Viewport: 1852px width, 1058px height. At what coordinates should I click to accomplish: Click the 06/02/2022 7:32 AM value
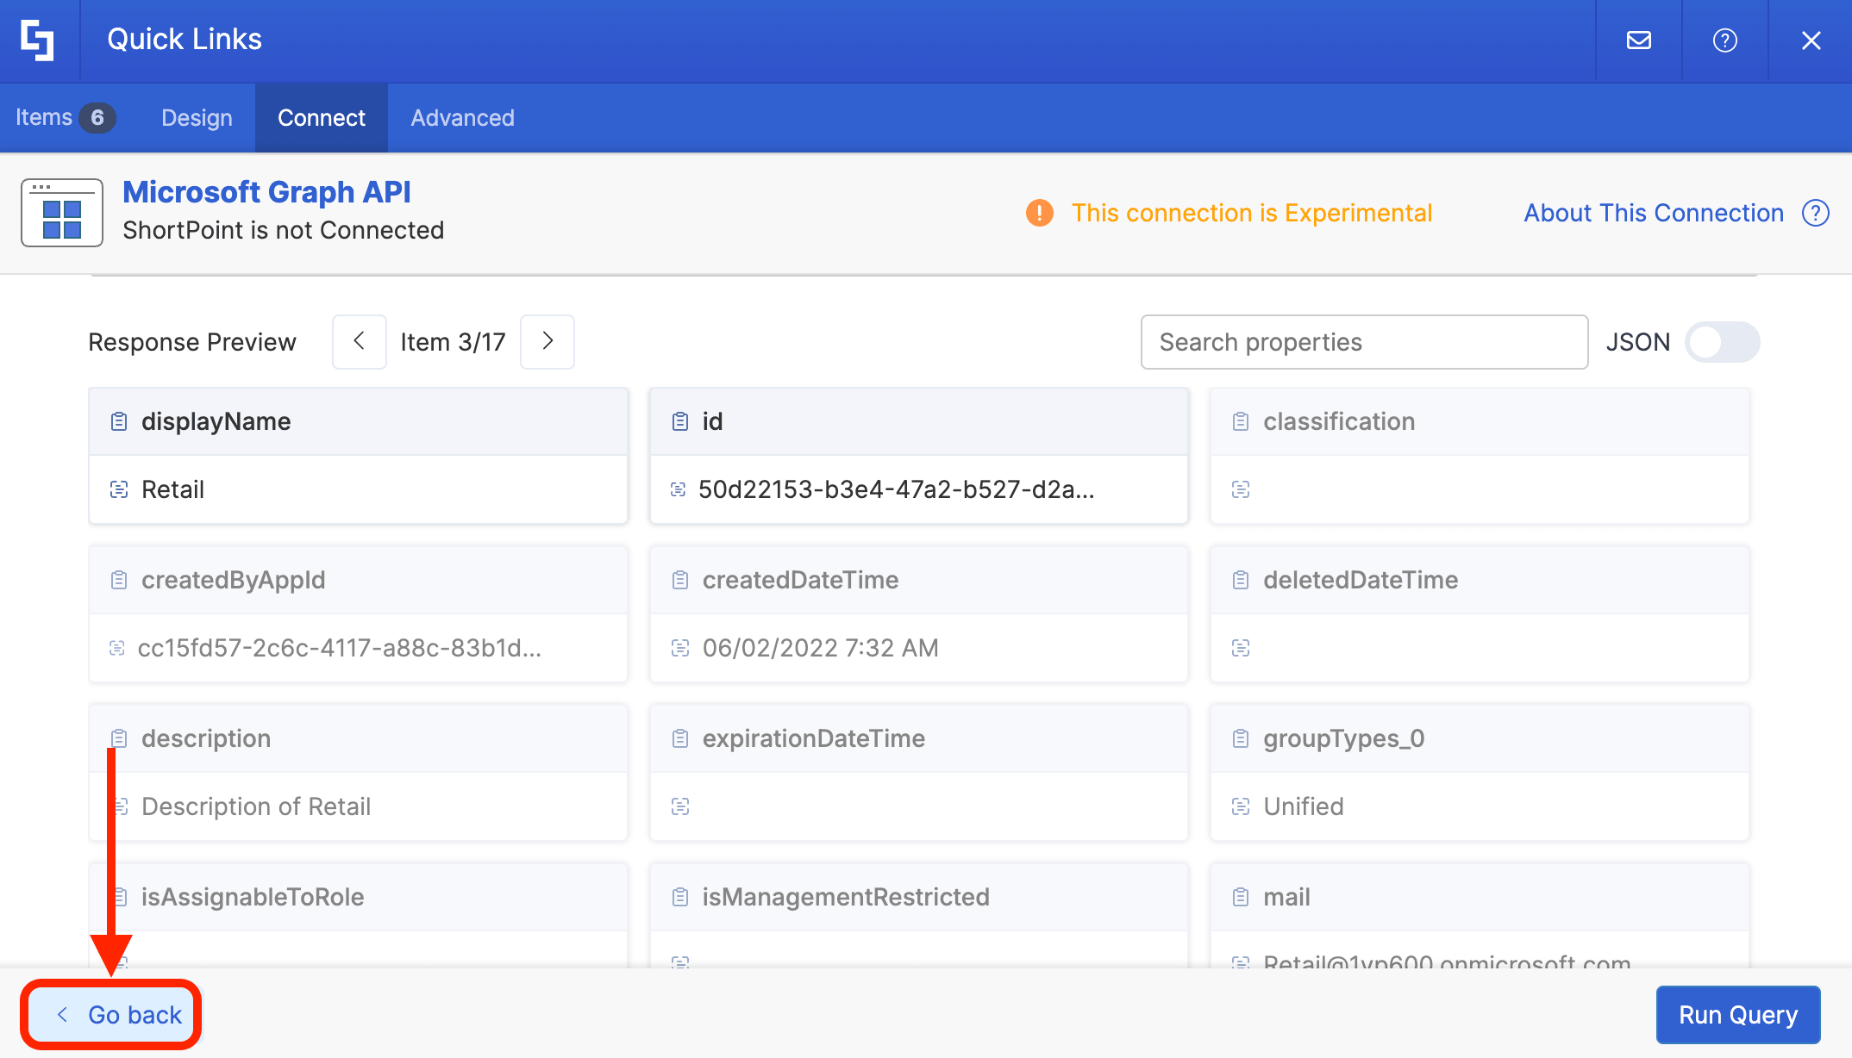820,648
